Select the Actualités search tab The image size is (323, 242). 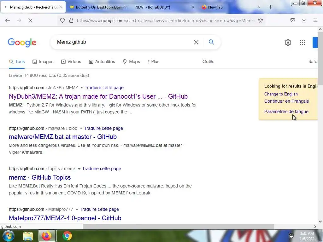coord(102,61)
